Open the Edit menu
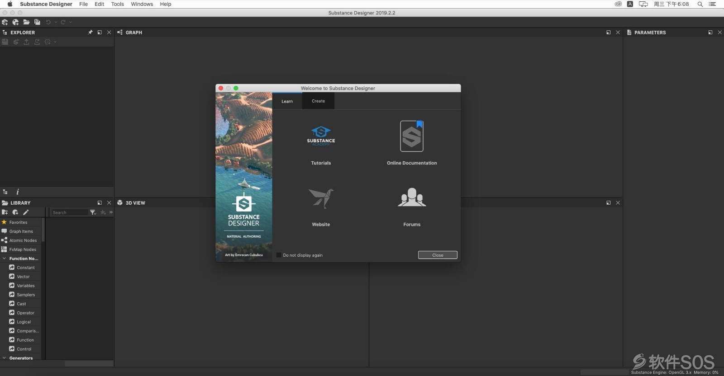Image resolution: width=724 pixels, height=376 pixels. [100, 4]
